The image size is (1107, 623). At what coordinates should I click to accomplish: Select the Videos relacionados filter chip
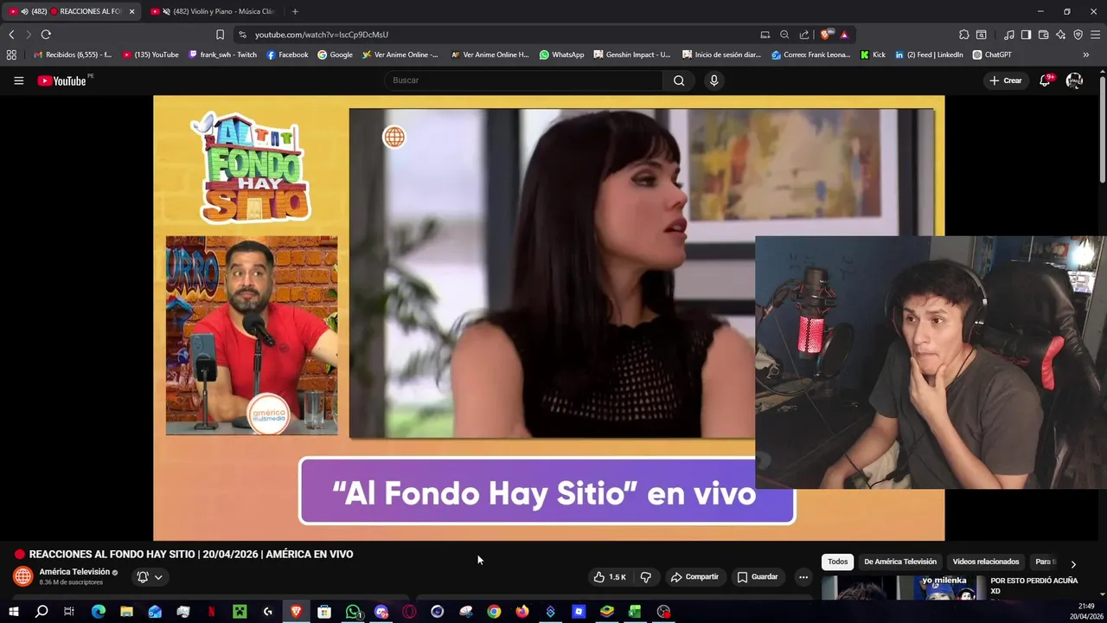click(986, 562)
